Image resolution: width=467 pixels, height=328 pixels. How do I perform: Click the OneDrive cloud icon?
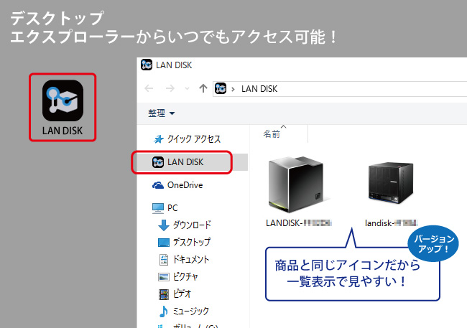coord(158,185)
